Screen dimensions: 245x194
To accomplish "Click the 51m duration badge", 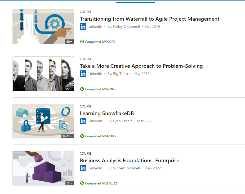I will pos(69,183).
